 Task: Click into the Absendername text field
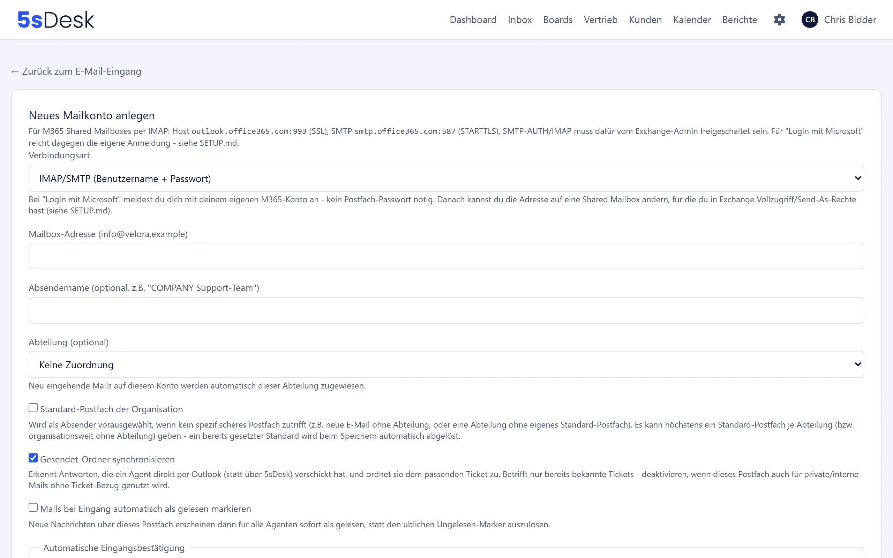click(x=446, y=310)
